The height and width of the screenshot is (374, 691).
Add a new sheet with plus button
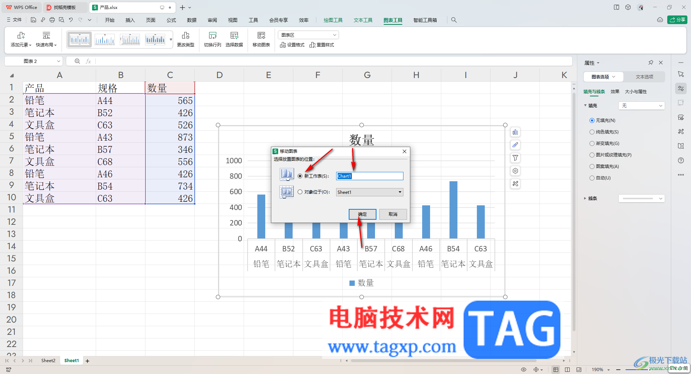pos(87,361)
